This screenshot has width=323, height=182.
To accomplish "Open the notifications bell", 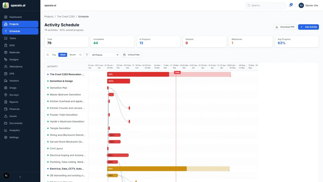I will coord(290,5).
